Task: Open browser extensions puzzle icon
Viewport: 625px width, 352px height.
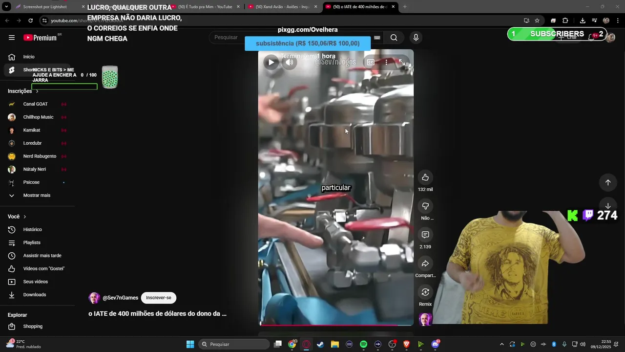Action: 565,21
